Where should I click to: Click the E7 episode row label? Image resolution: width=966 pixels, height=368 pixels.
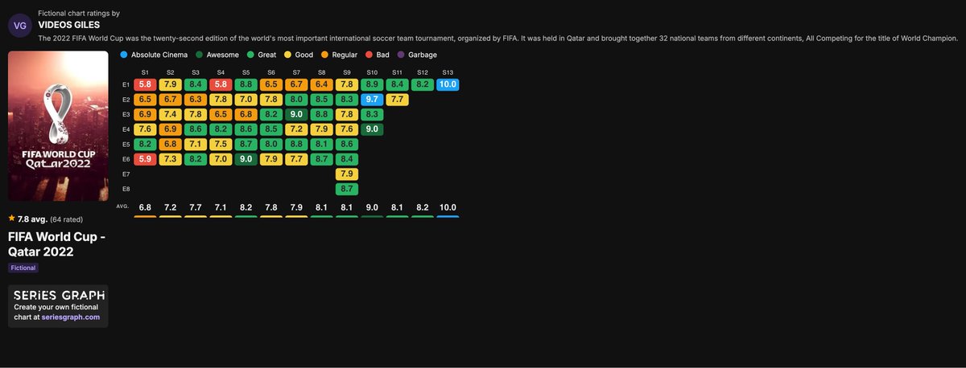tap(126, 174)
